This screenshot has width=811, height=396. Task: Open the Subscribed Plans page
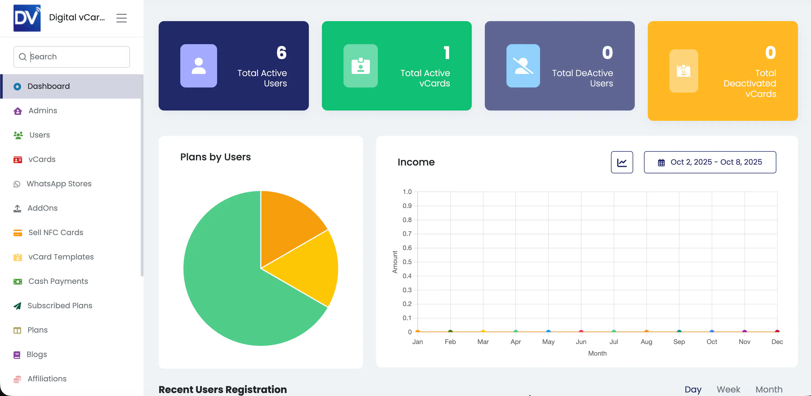(60, 306)
